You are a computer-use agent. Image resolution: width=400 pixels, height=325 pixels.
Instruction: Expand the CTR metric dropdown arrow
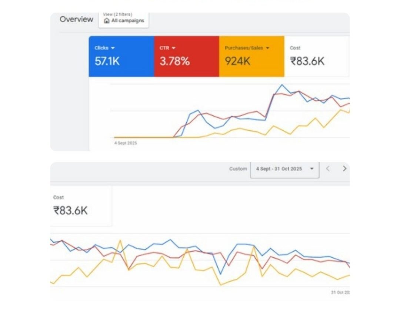coord(173,48)
